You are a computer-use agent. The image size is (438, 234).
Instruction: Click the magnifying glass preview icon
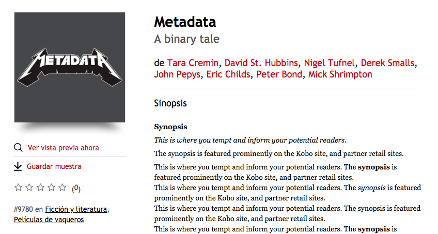click(x=18, y=148)
